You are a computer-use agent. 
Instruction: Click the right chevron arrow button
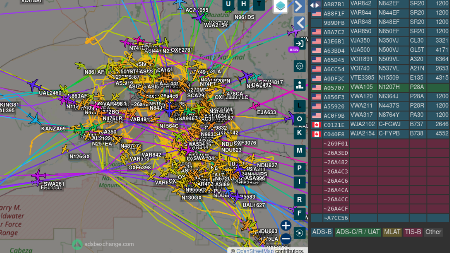(299, 6)
